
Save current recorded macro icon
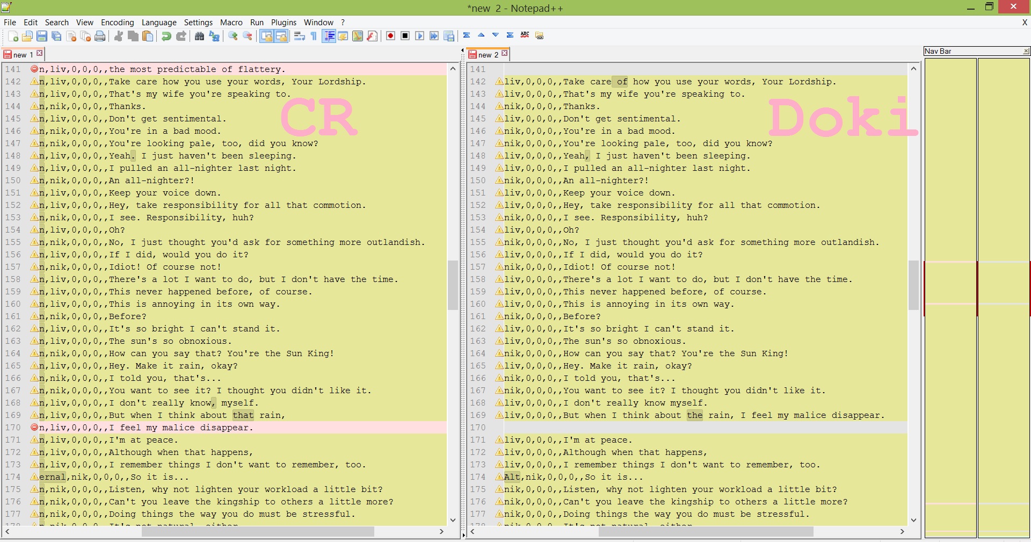click(449, 36)
